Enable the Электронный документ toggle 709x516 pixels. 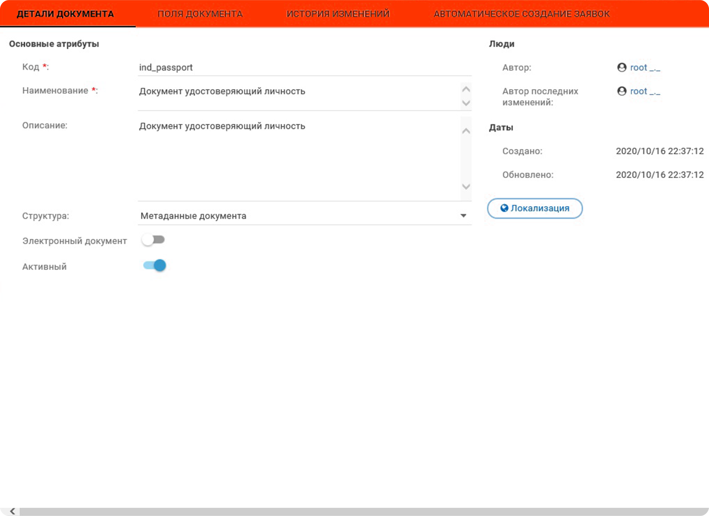point(153,240)
